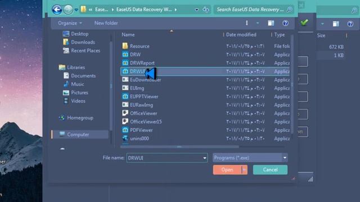Screen dimensions: 360x202
Task: Select the unins000 file
Action: click(x=139, y=139)
